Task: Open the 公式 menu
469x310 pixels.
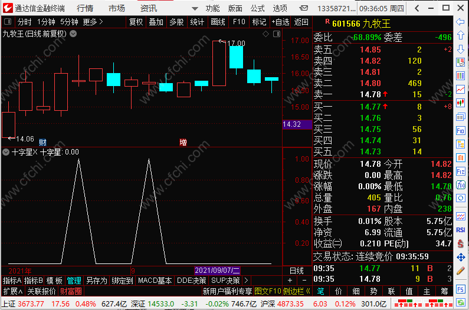Action: coord(258,8)
